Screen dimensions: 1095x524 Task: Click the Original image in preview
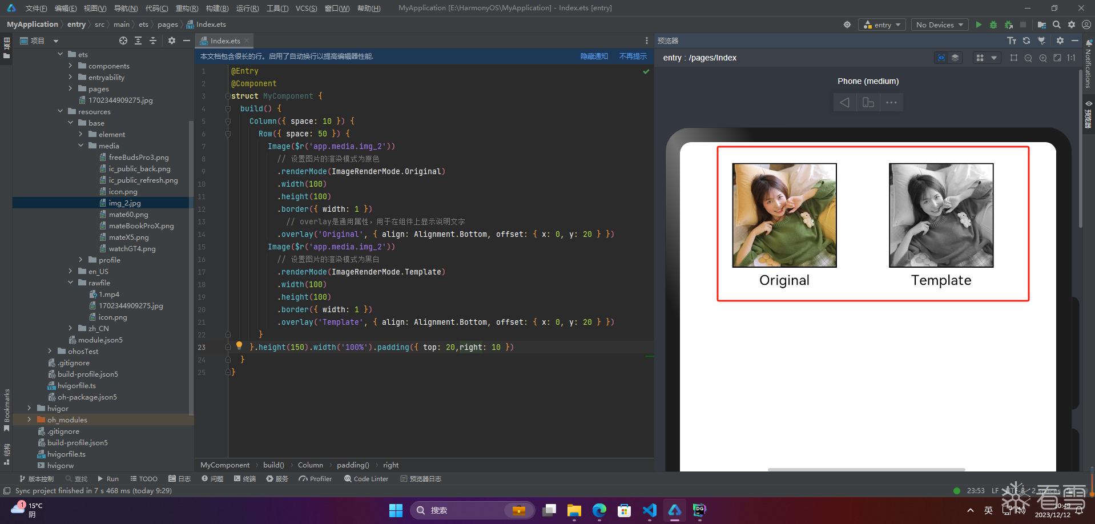[x=784, y=215]
